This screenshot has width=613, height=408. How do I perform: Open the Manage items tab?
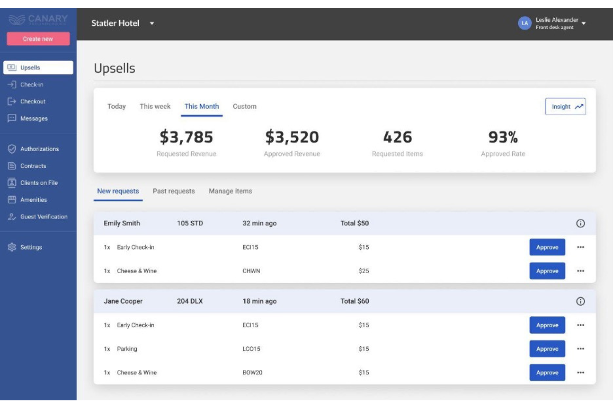point(231,191)
